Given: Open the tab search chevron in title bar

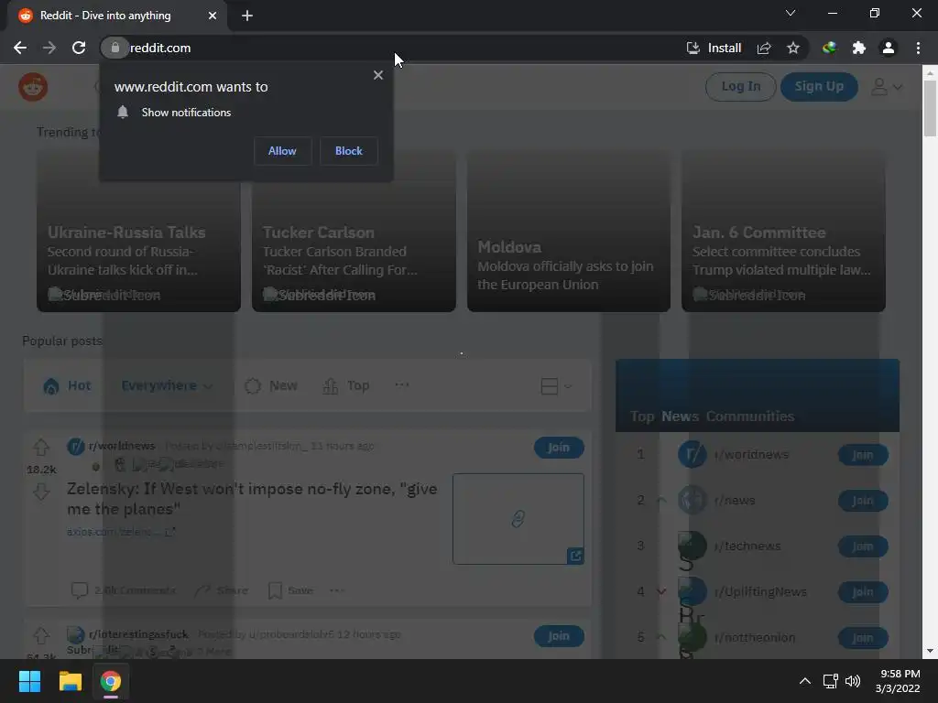Looking at the screenshot, I should tap(791, 13).
